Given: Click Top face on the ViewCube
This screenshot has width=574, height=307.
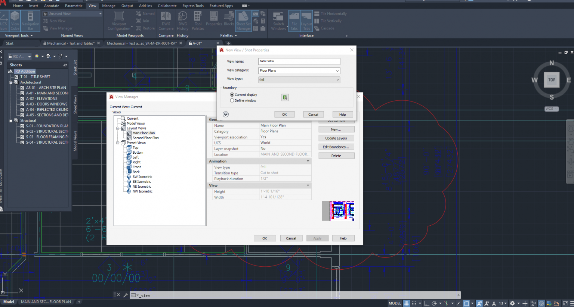Looking at the screenshot, I should click(x=551, y=80).
